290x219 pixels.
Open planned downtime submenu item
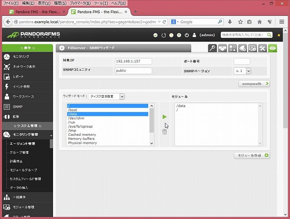pos(16,161)
